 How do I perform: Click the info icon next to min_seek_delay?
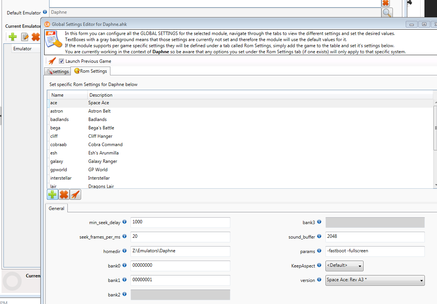pyautogui.click(x=124, y=222)
